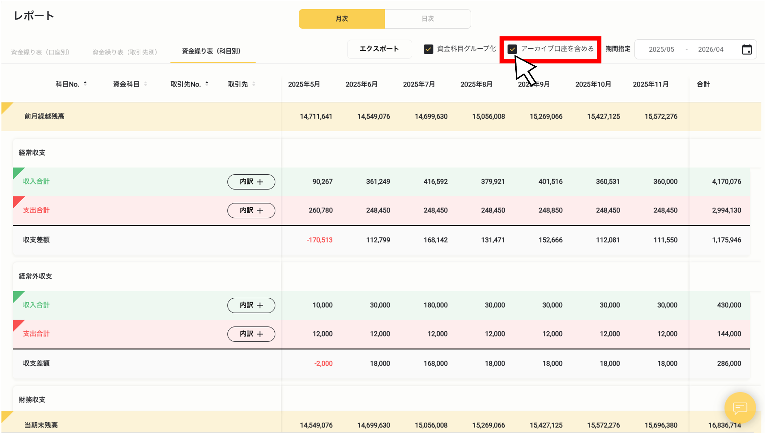The width and height of the screenshot is (765, 434).
Task: Uncheck アーカイブ口座を含める
Action: [512, 49]
